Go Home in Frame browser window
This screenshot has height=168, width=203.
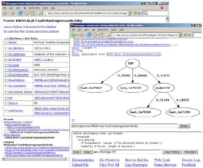pos(32,13)
